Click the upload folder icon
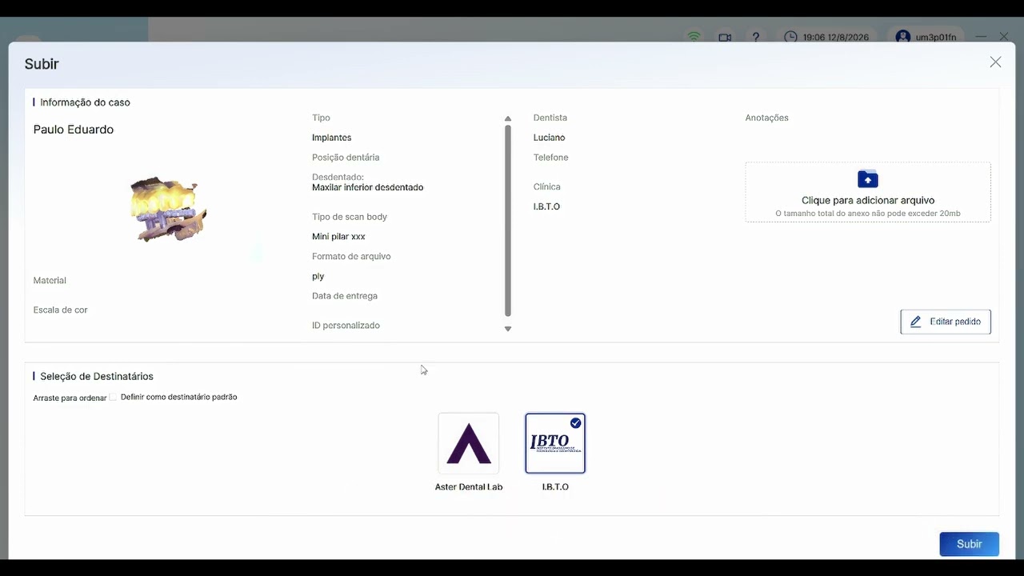The width and height of the screenshot is (1024, 576). (868, 178)
